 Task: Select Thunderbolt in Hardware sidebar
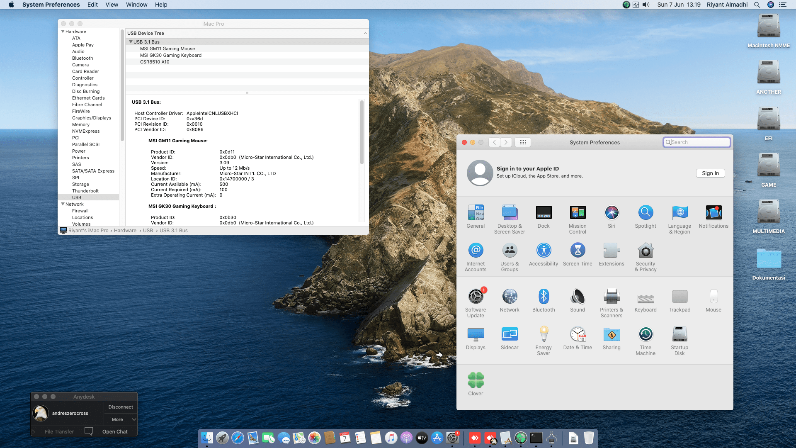(85, 191)
